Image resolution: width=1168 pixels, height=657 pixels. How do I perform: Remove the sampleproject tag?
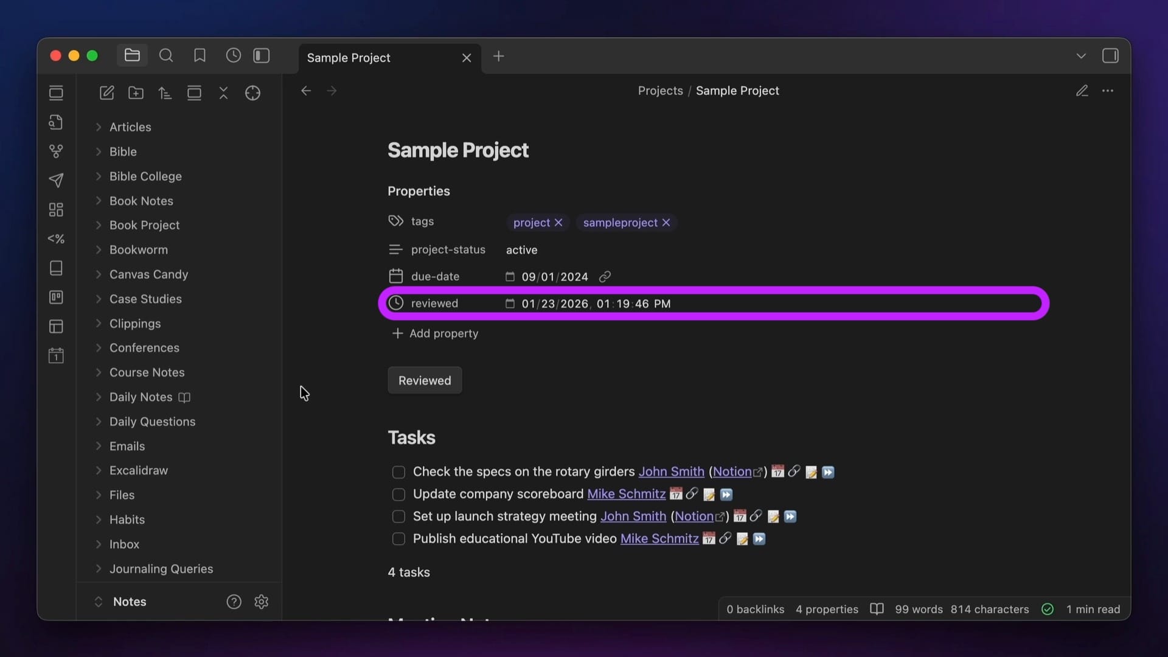(x=666, y=223)
